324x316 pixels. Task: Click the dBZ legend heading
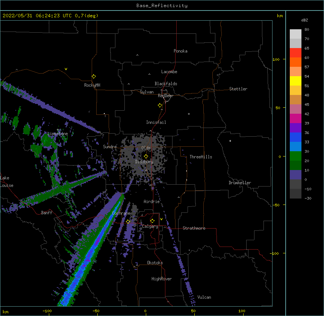coord(304,20)
